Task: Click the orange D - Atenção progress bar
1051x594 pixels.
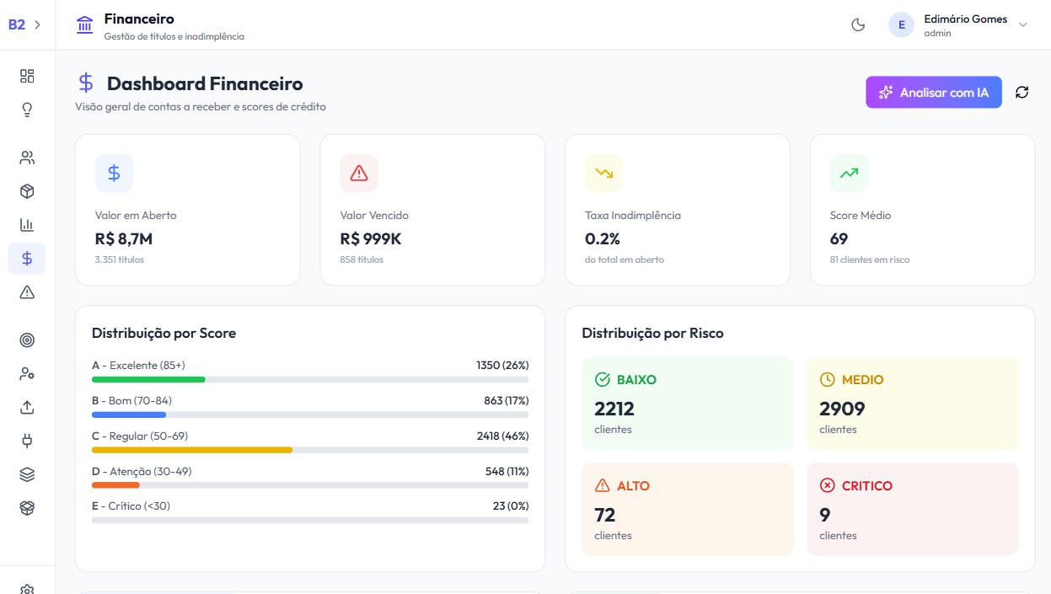Action: [x=115, y=485]
